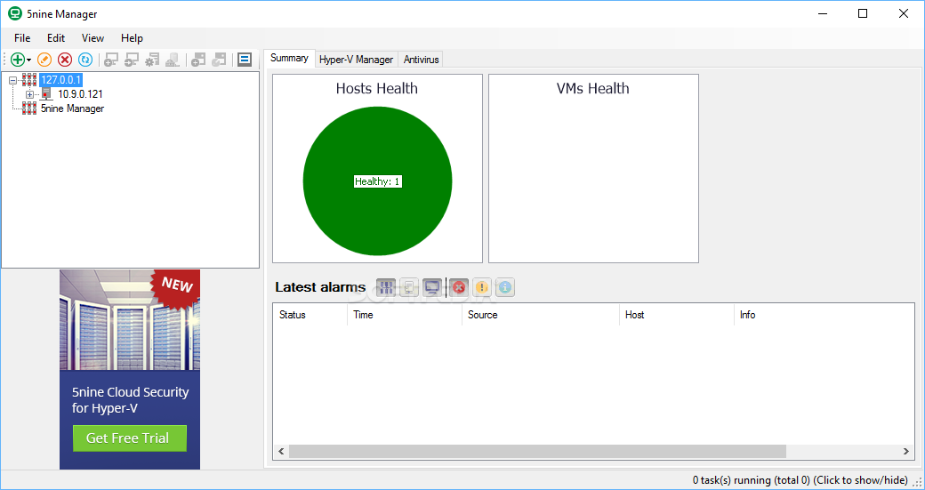Collapse the 127.0.0.1 tree node

click(13, 80)
